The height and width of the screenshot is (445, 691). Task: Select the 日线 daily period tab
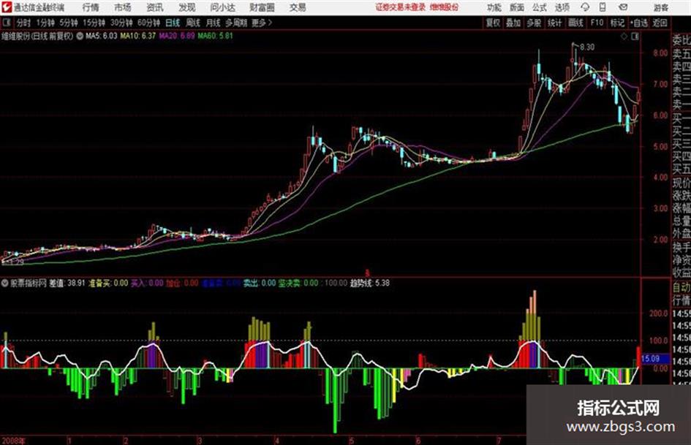173,23
